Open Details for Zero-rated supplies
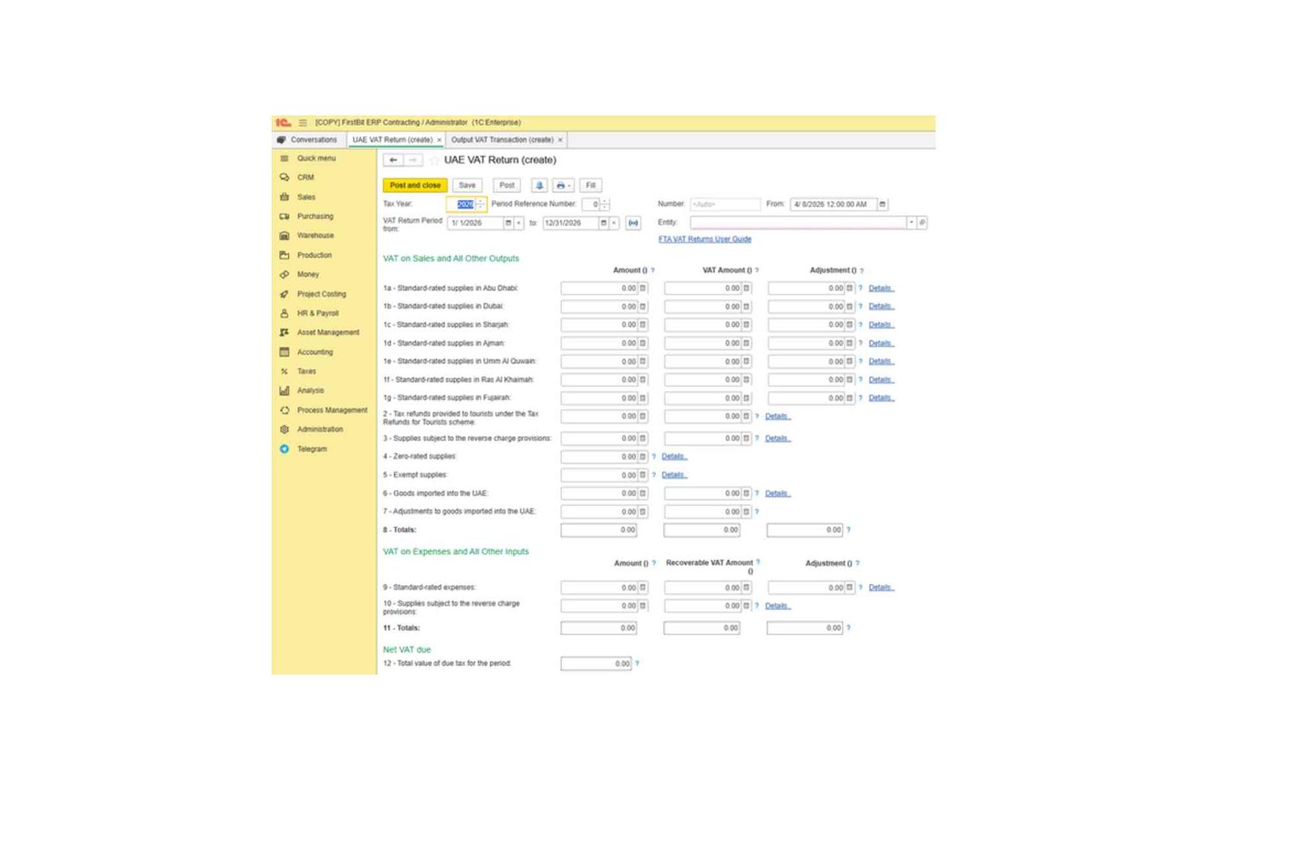The width and height of the screenshot is (1297, 866). [674, 456]
